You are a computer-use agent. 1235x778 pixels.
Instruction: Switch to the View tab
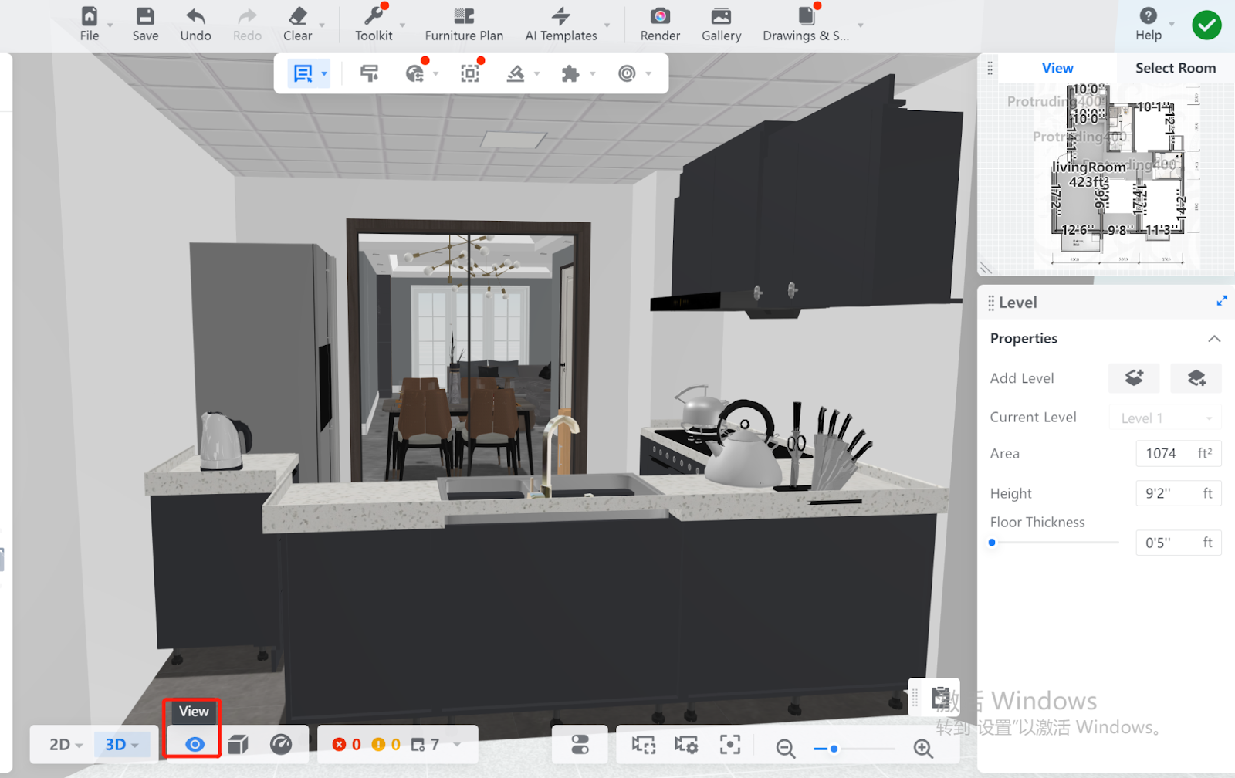click(x=1057, y=68)
